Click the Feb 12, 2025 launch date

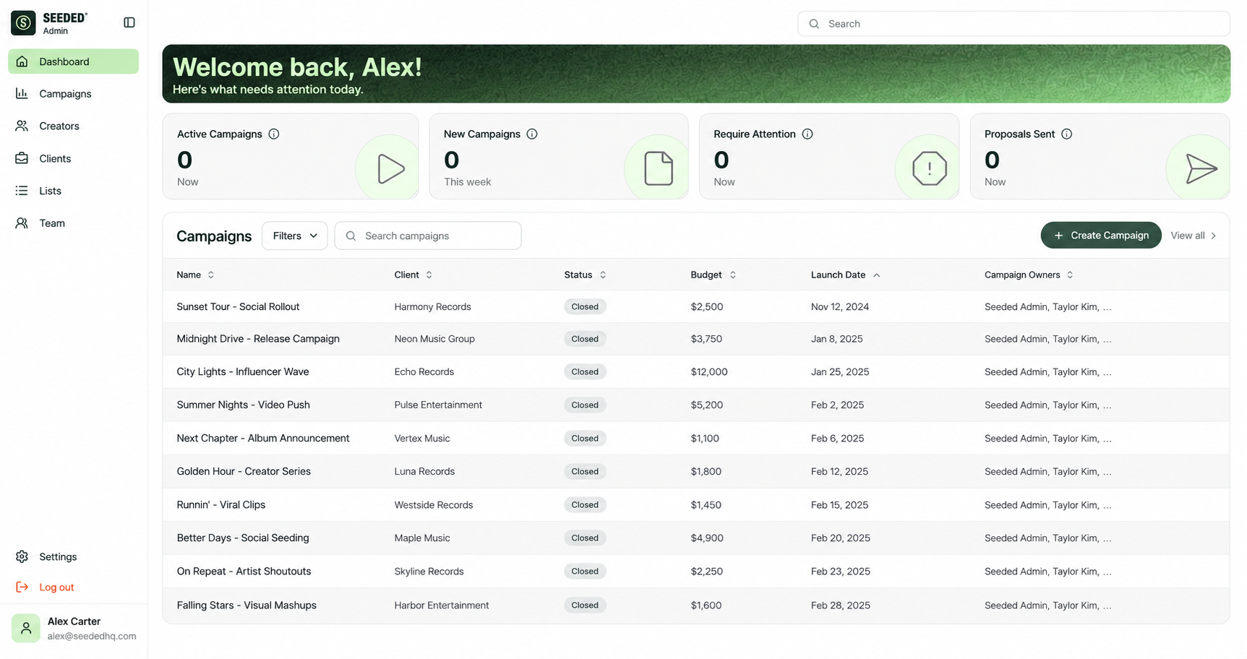839,471
